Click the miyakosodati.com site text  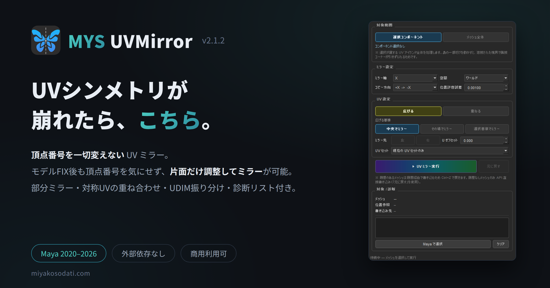click(x=61, y=273)
